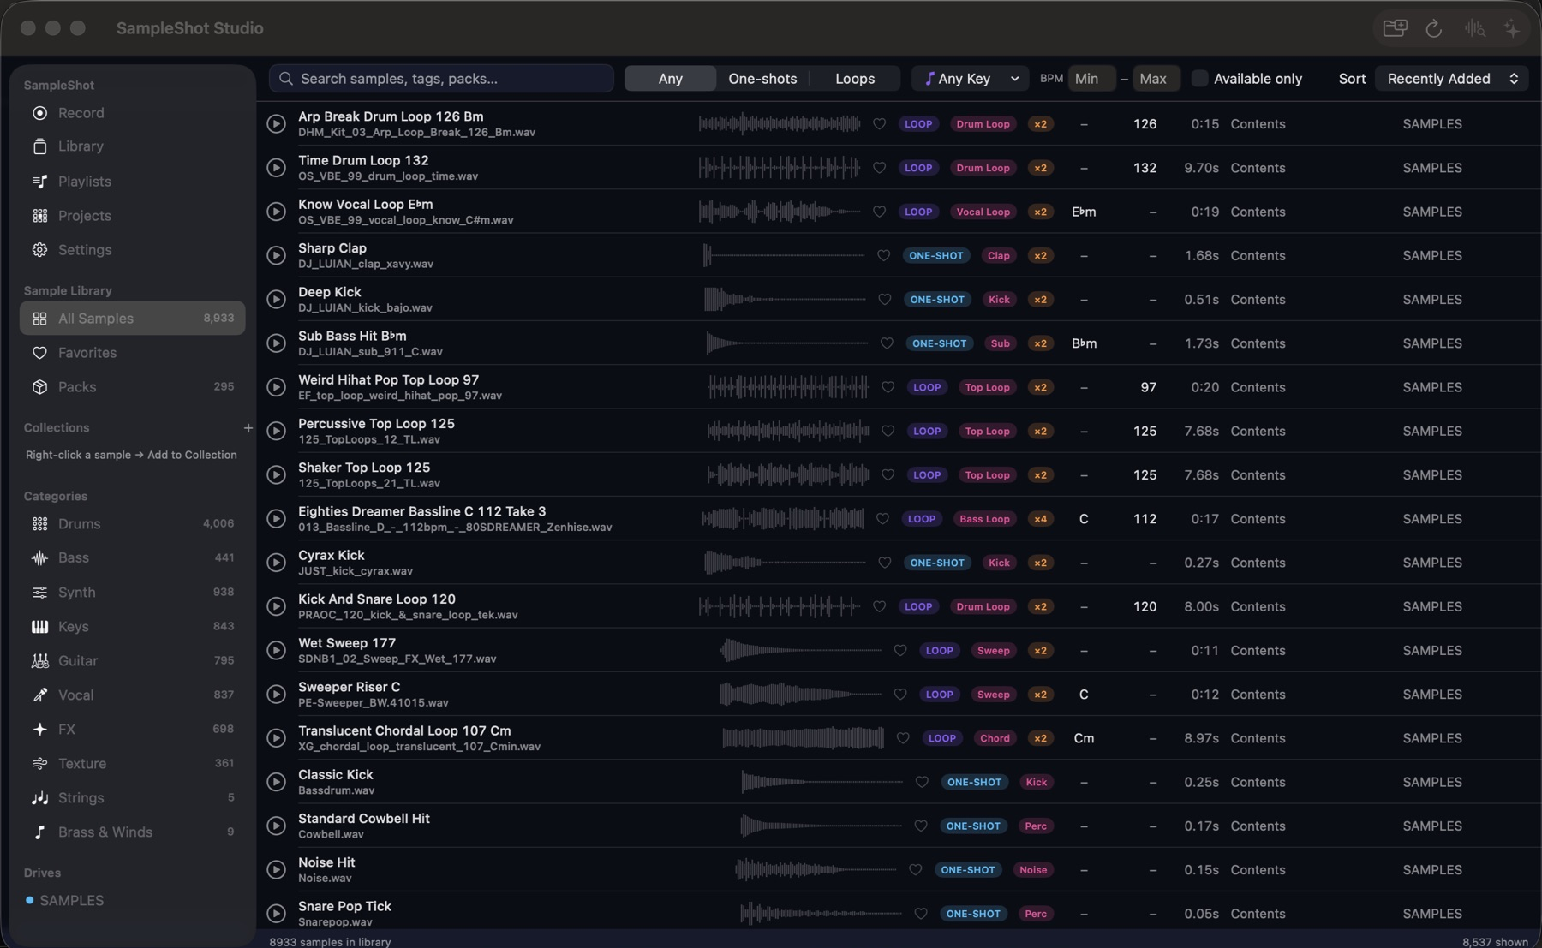The image size is (1542, 948).
Task: Add a new collection with plus button
Action: [248, 428]
